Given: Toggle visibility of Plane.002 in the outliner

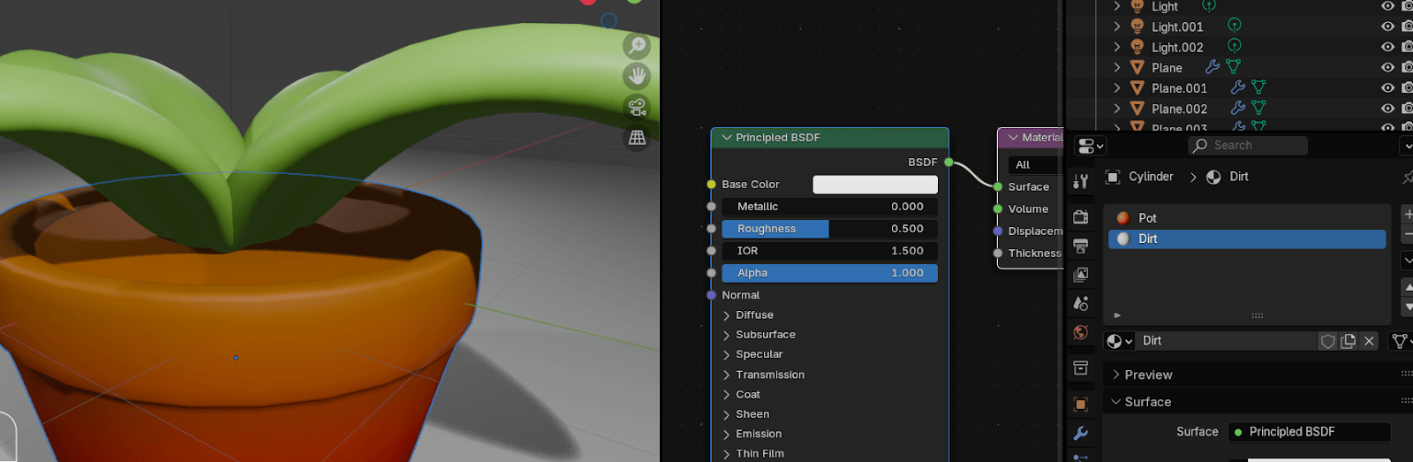Looking at the screenshot, I should point(1387,109).
